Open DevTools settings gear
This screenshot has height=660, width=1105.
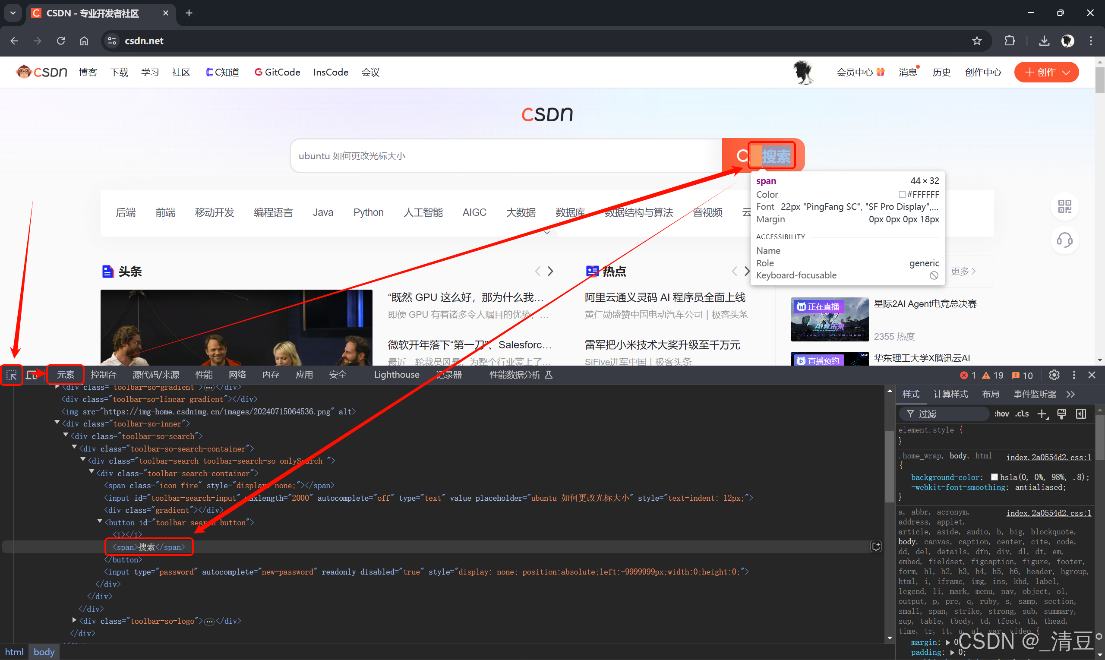coord(1054,375)
